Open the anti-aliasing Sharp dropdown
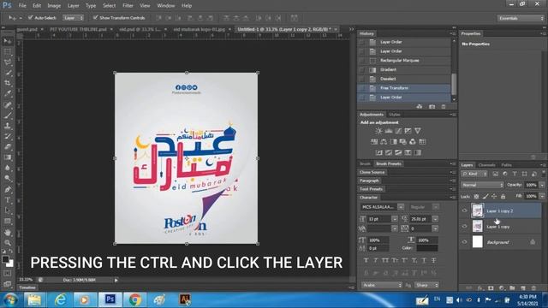 coord(426,285)
